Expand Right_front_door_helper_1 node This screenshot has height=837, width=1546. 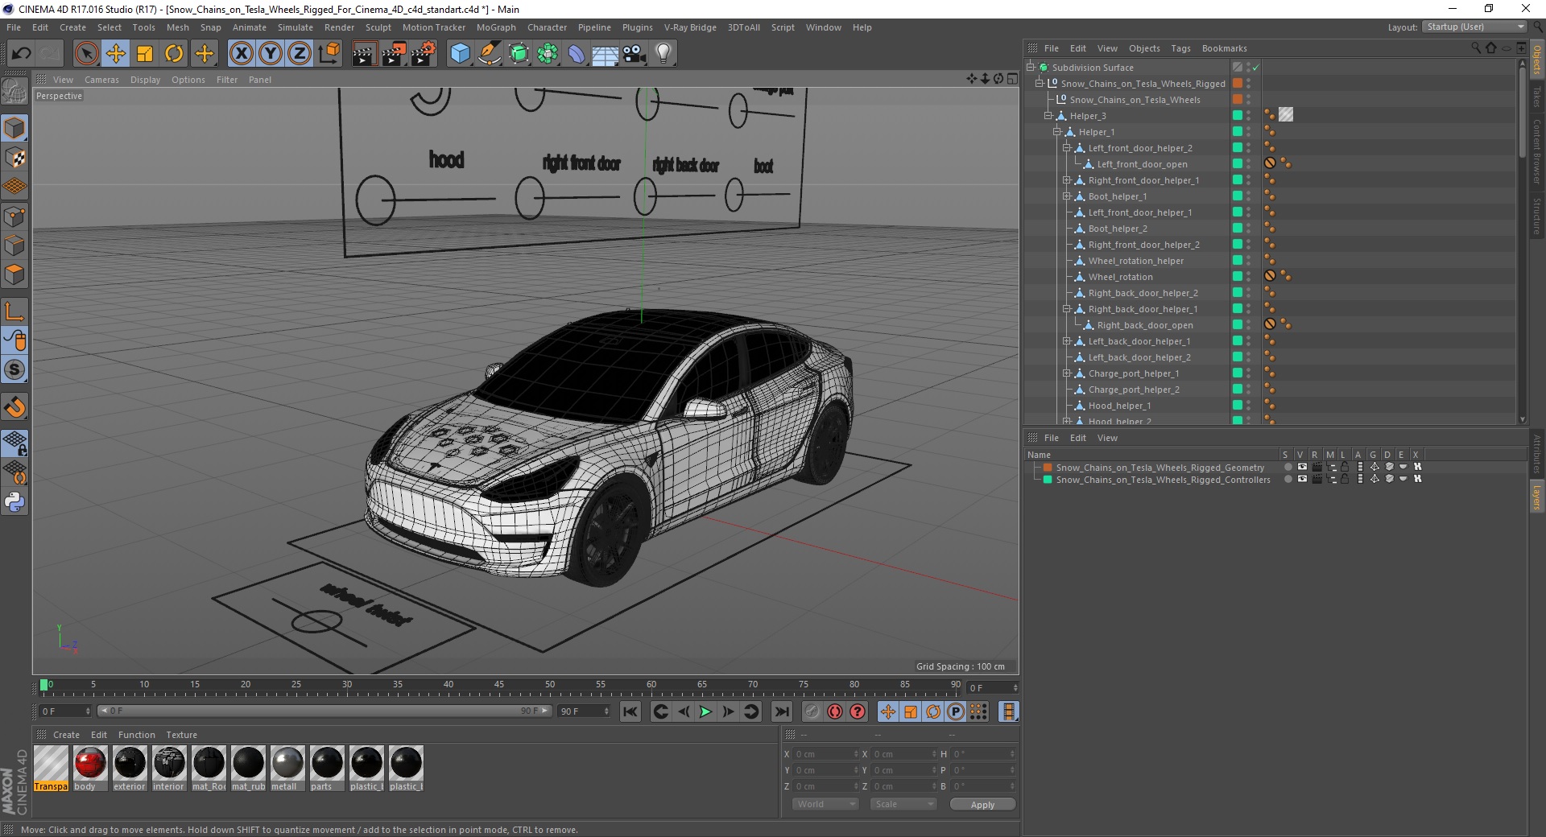coord(1066,180)
